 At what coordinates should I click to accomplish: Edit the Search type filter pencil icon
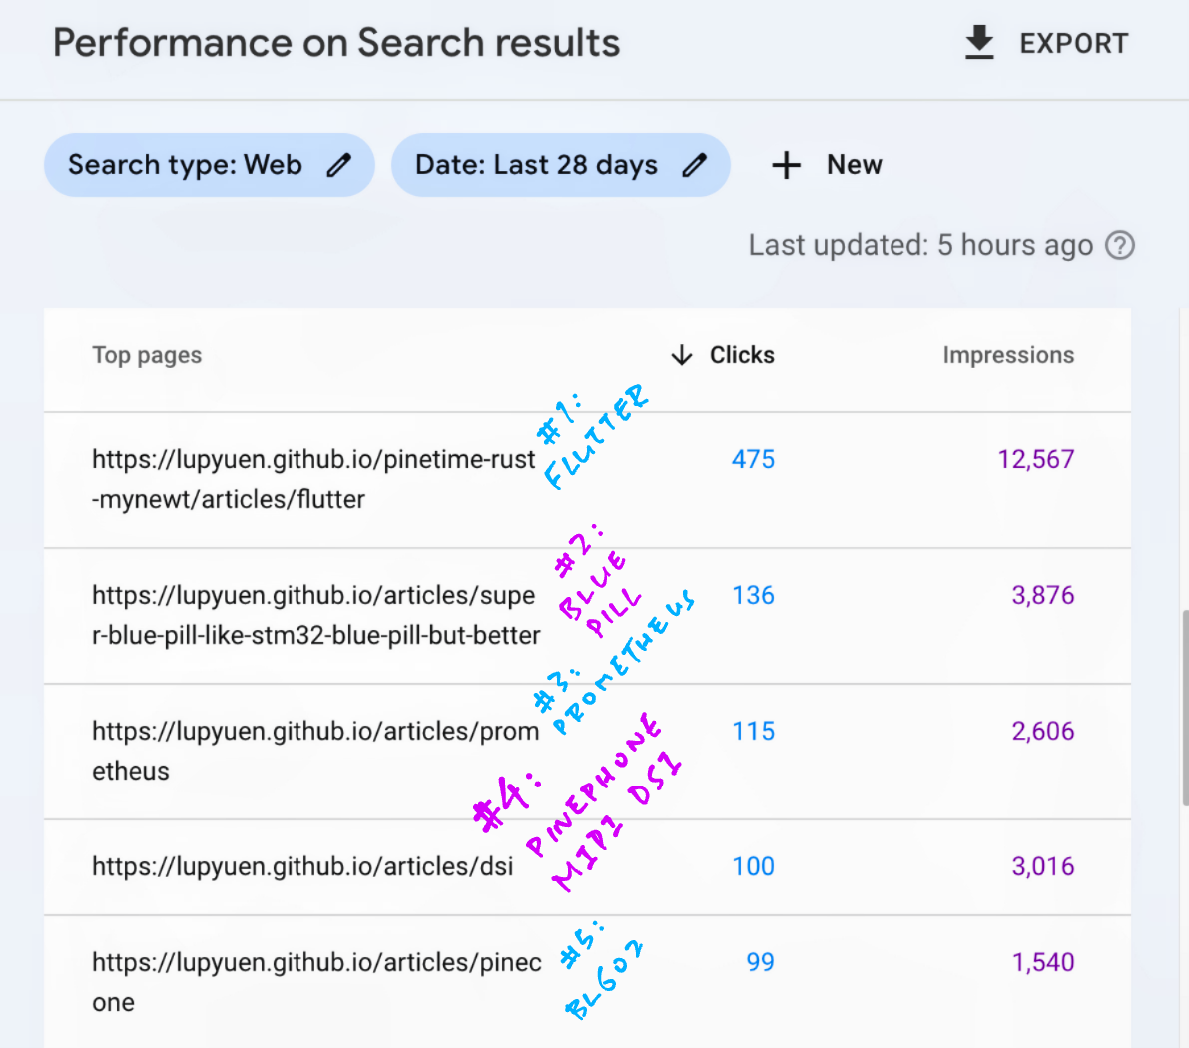click(339, 165)
